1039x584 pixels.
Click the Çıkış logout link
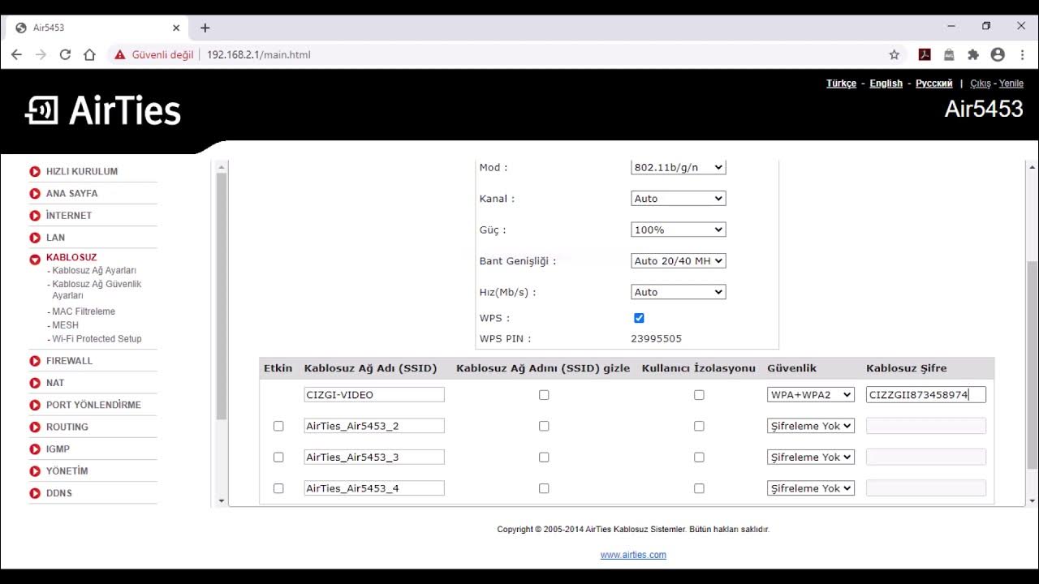point(981,84)
